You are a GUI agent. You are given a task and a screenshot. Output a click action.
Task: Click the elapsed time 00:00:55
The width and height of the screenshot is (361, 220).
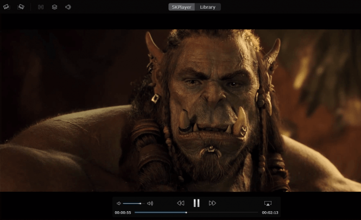123,212
